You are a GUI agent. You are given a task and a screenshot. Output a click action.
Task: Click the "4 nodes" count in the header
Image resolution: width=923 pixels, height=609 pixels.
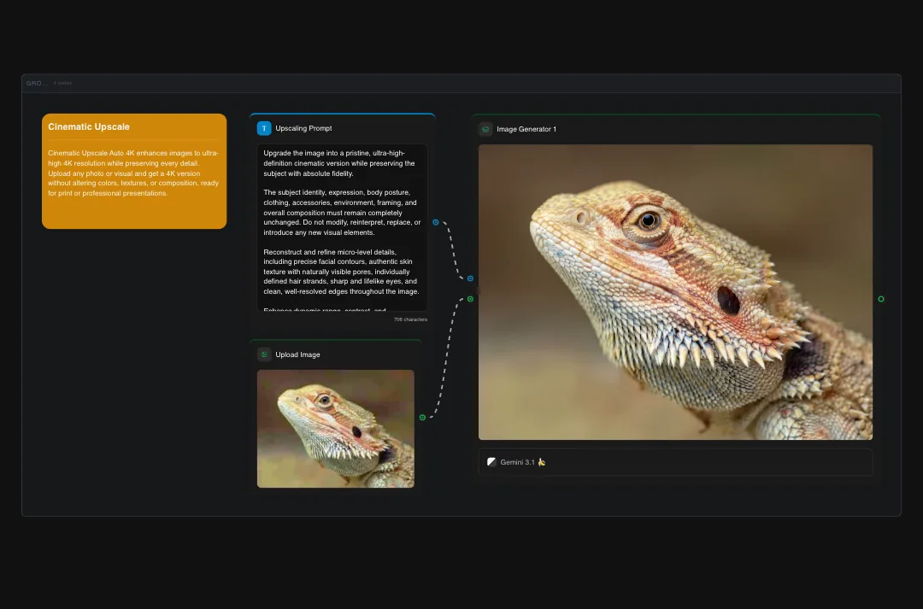click(x=62, y=84)
